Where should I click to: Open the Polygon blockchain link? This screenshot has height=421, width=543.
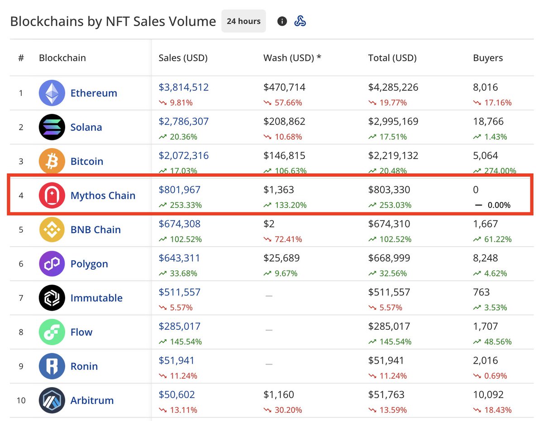pos(89,264)
